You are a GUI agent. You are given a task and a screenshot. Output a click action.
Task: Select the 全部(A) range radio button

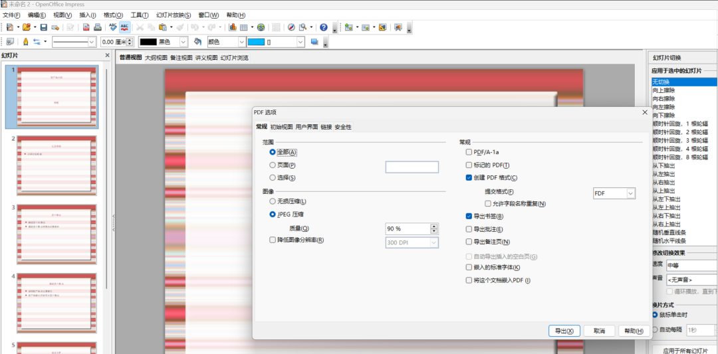272,152
